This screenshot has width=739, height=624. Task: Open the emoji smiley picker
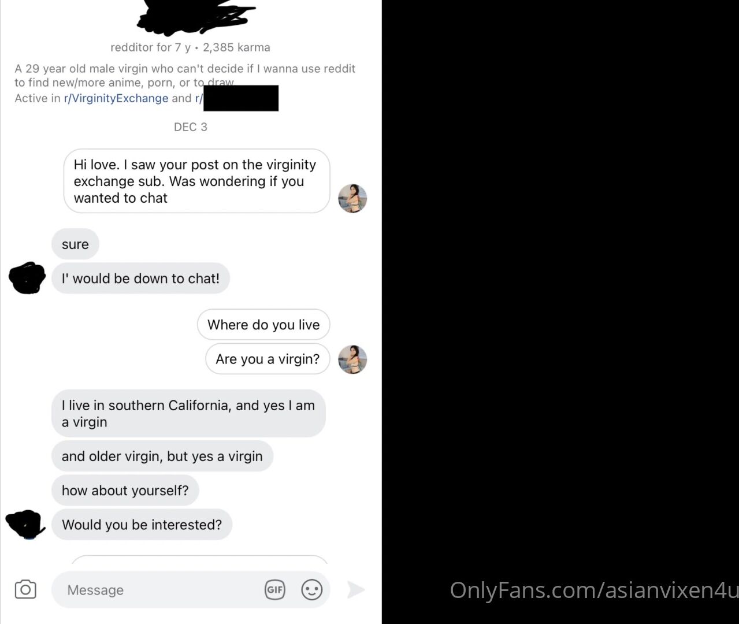click(x=312, y=589)
